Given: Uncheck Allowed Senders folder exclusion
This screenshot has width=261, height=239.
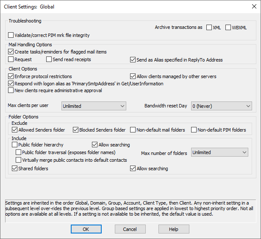Looking at the screenshot, I should tap(15, 130).
